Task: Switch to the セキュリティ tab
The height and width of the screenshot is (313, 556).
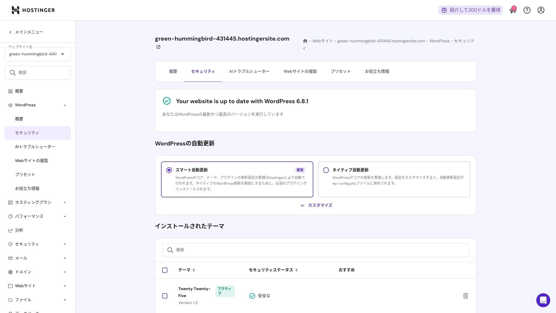Action: click(x=203, y=71)
